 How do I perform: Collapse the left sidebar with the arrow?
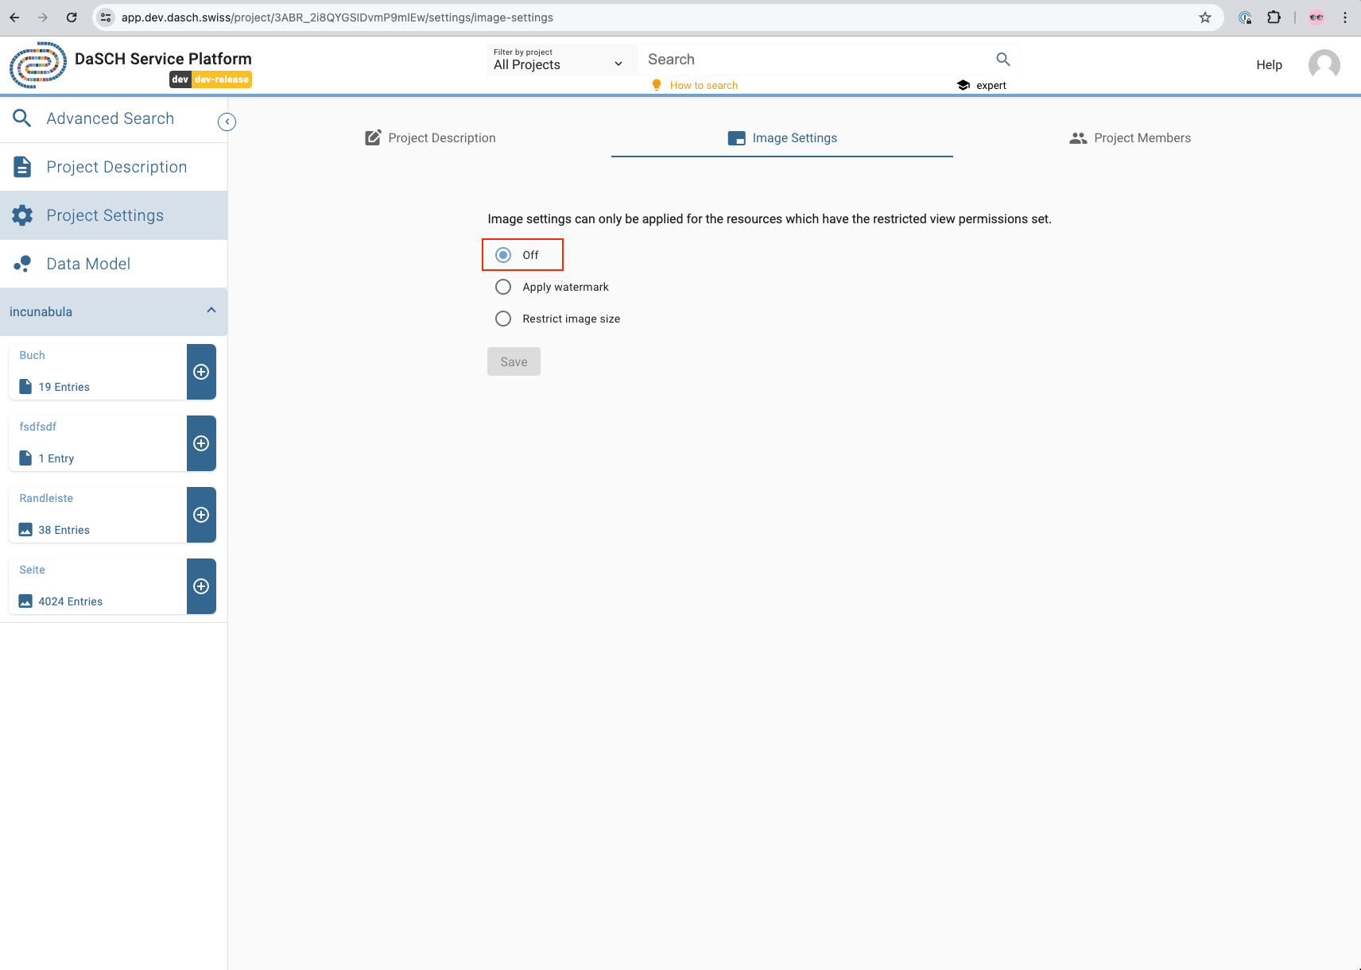(x=226, y=121)
